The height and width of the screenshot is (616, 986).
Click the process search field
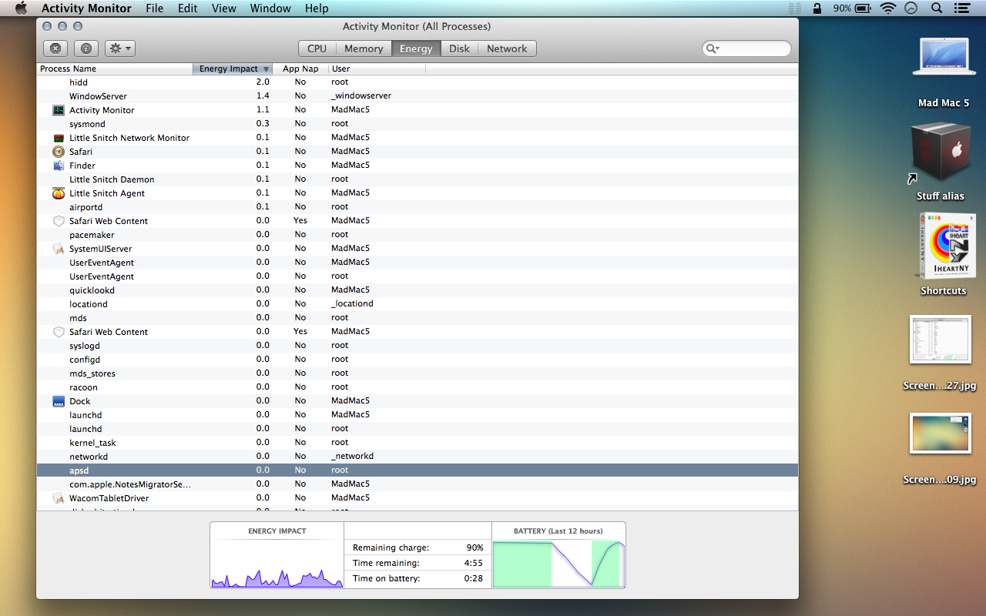tap(746, 49)
